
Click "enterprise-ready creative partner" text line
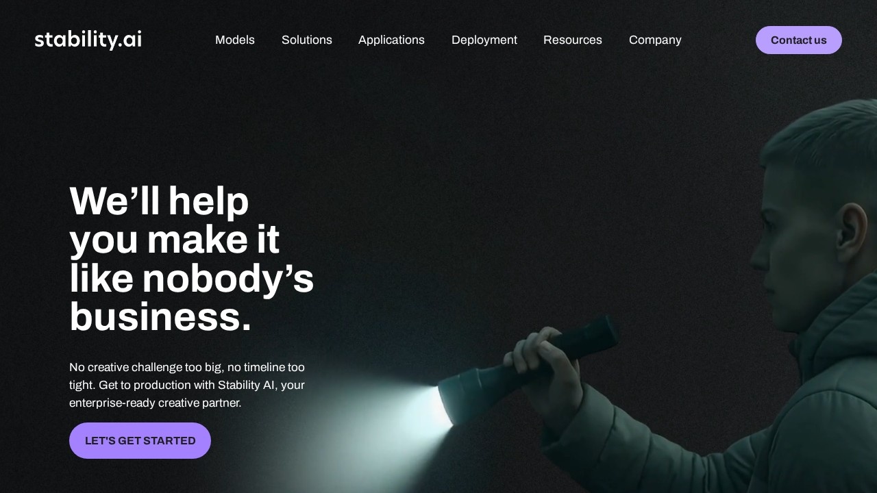coord(156,403)
